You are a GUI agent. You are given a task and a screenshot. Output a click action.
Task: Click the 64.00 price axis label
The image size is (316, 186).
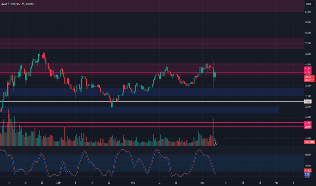tap(308, 12)
